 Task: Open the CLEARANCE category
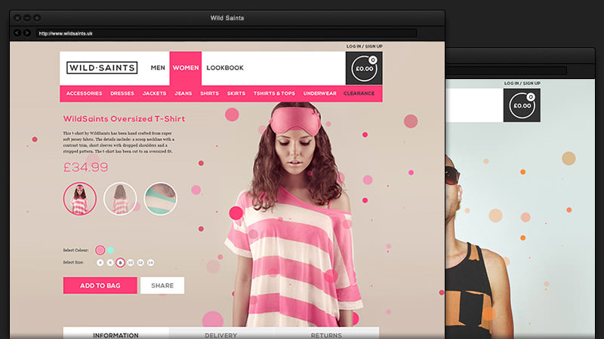[359, 93]
